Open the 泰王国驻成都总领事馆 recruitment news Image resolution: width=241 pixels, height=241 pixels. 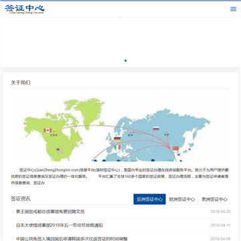point(50,212)
